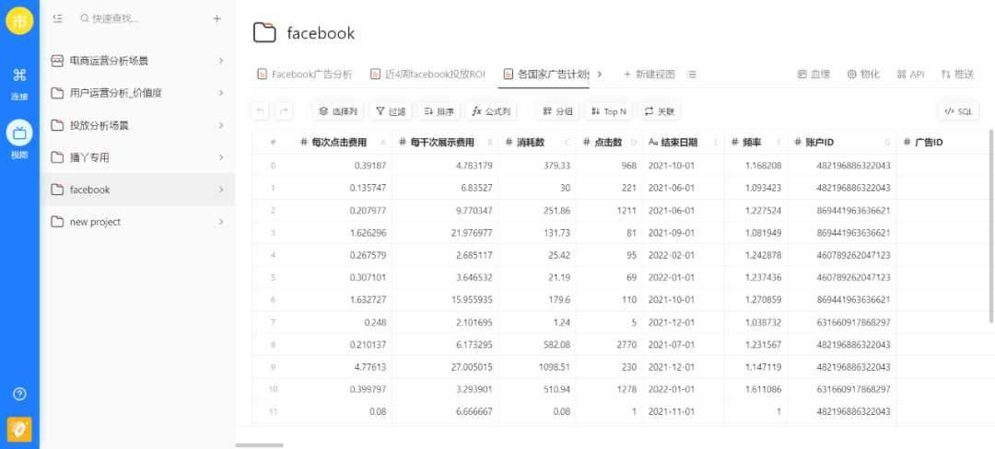Open the 关联 join tool
The image size is (995, 449).
(660, 111)
